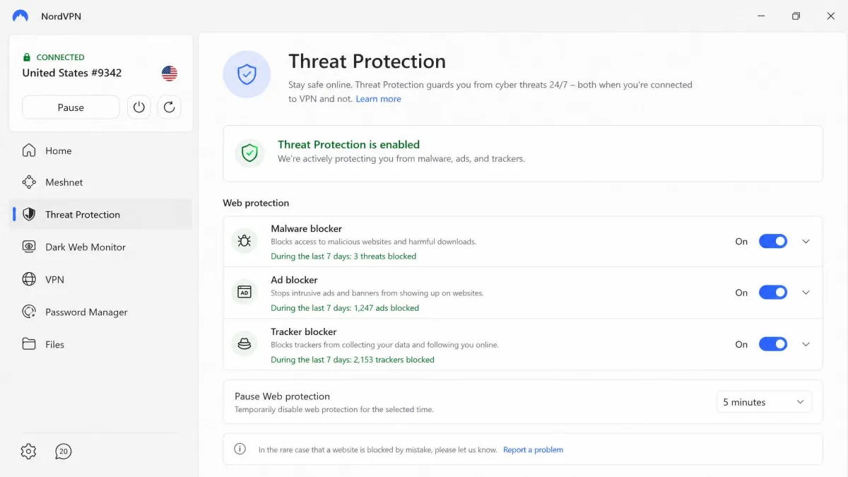
Task: Open Dark Web Monitor section
Action: click(100, 247)
